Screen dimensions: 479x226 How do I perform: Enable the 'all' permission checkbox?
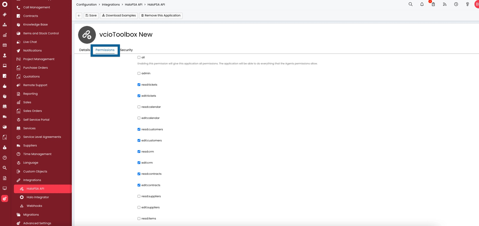pos(139,57)
